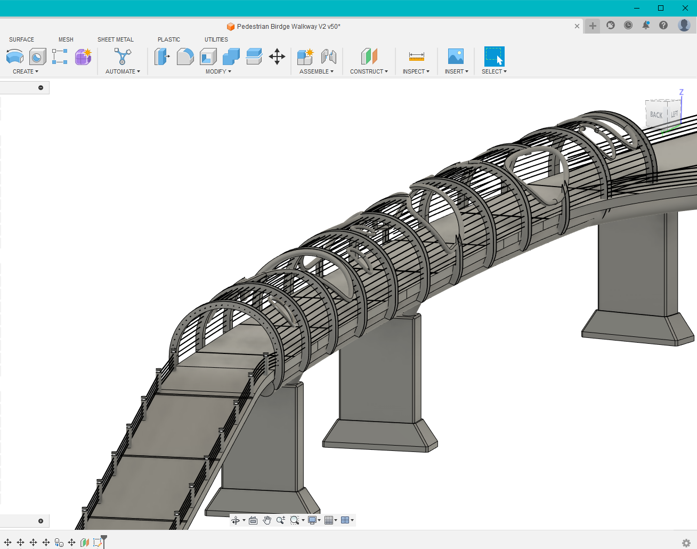This screenshot has width=697, height=549.
Task: Open the Measure tool under Inspect
Action: pos(416,56)
